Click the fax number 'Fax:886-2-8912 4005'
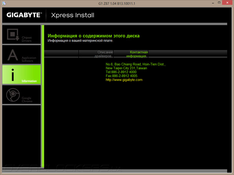Viewport: 234px width, 175px height. pyautogui.click(x=121, y=76)
